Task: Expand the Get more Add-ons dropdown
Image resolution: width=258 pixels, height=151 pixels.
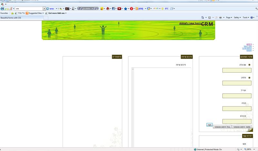Action: pos(66,13)
